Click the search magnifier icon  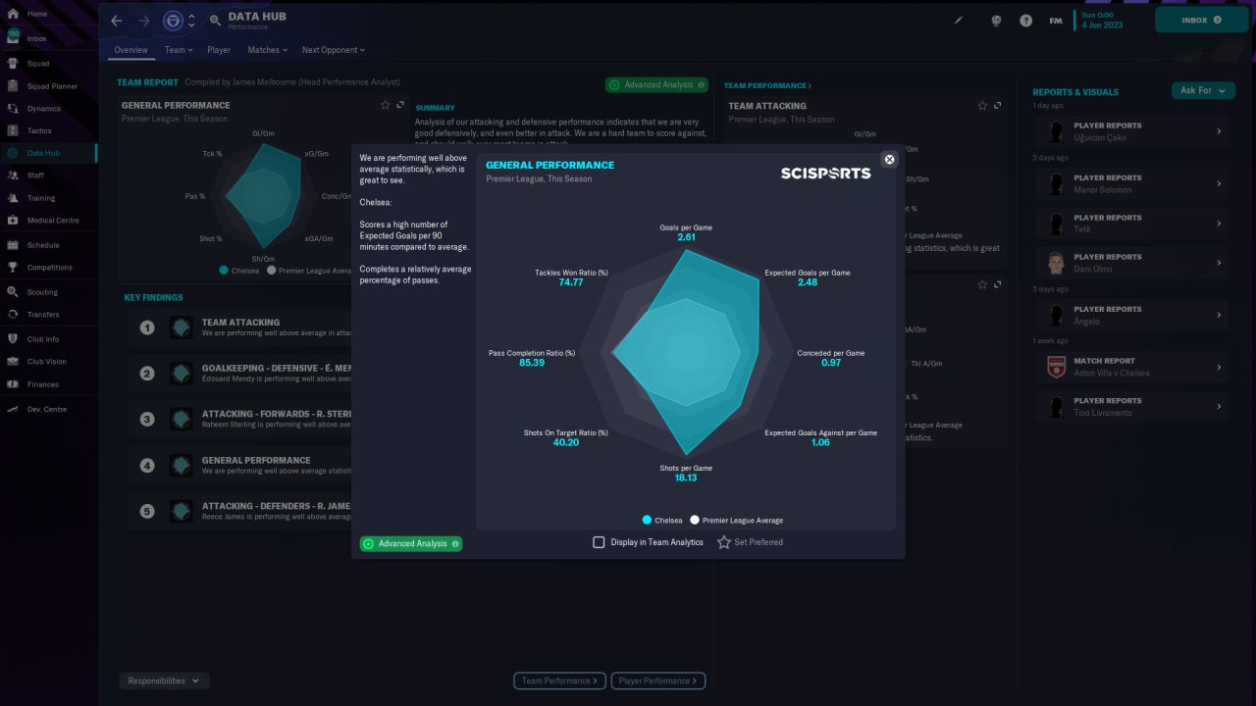tap(215, 21)
